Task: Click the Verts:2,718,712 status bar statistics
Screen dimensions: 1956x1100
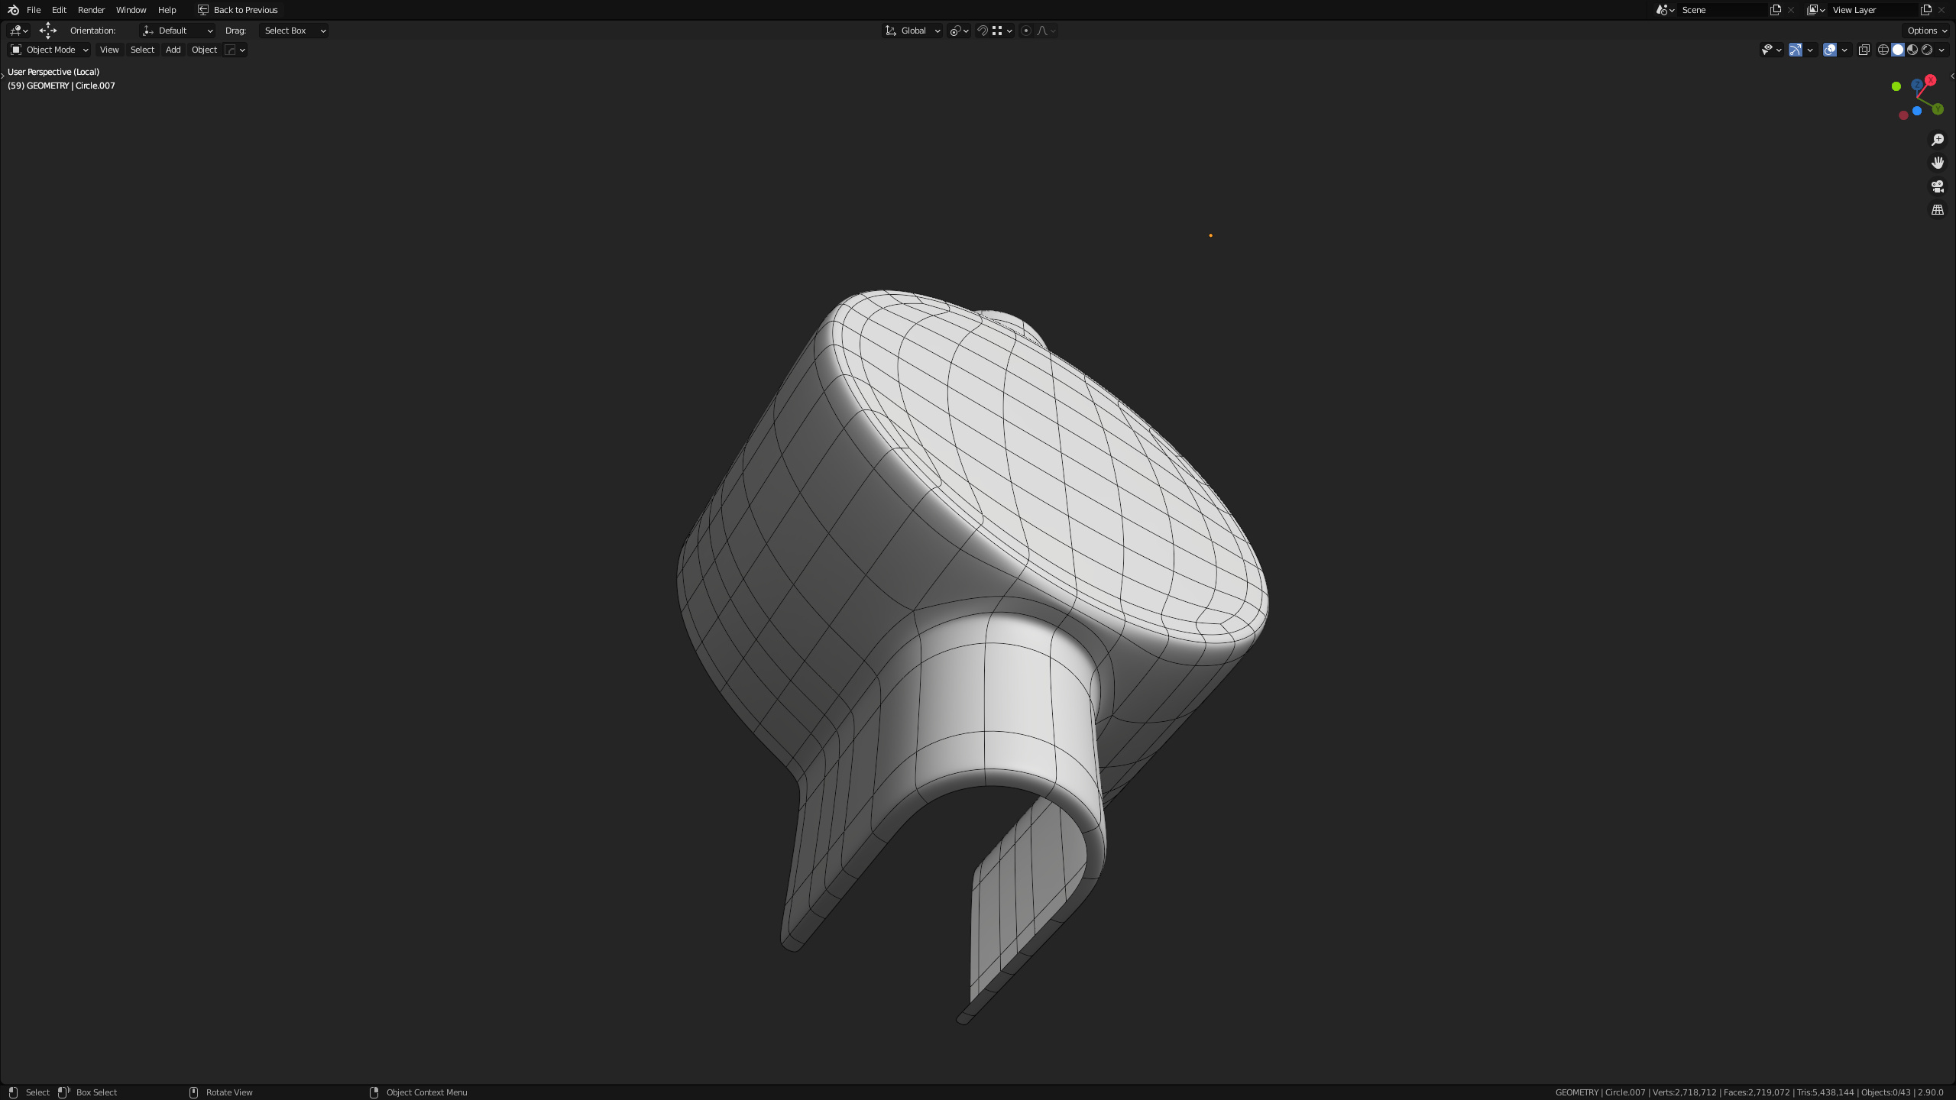Action: click(x=1685, y=1092)
